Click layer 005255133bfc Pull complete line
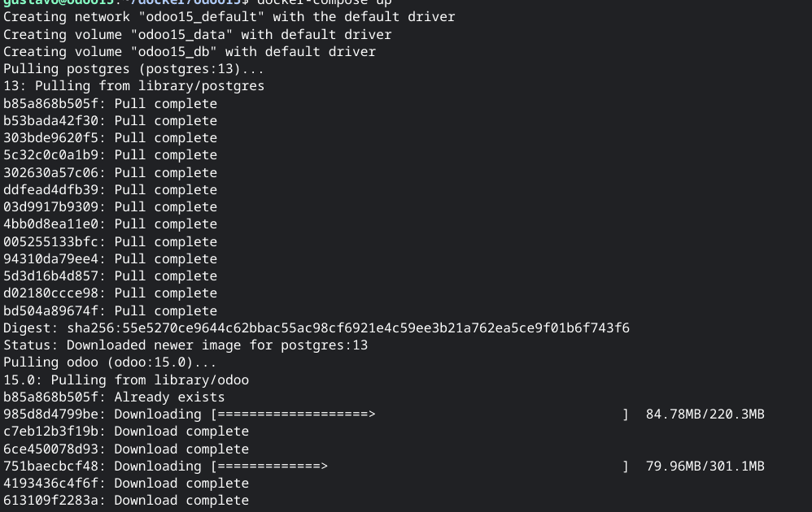This screenshot has height=512, width=812. 111,242
